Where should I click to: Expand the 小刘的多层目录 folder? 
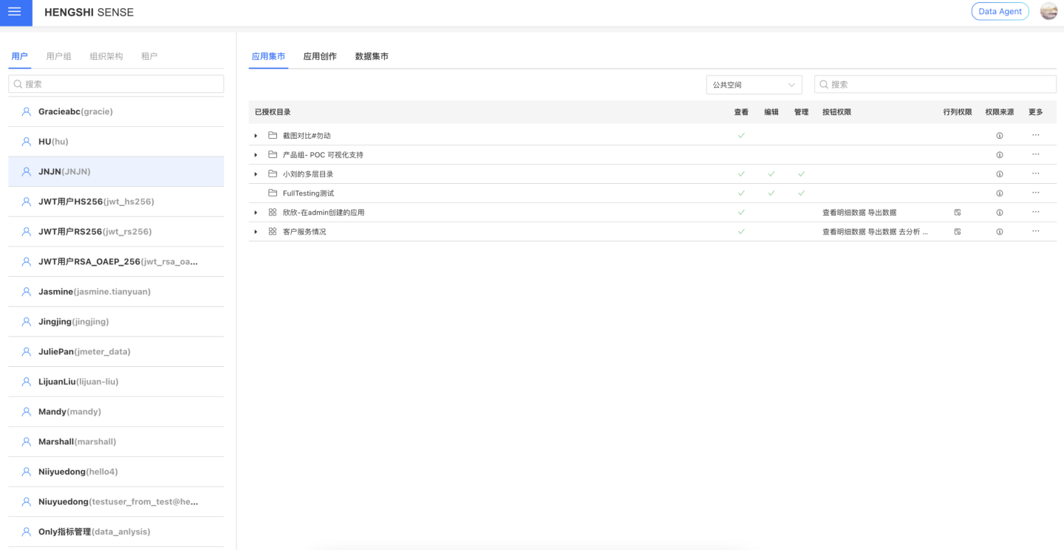click(256, 174)
